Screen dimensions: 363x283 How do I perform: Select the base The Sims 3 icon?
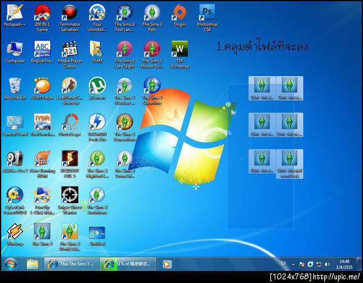click(x=42, y=235)
